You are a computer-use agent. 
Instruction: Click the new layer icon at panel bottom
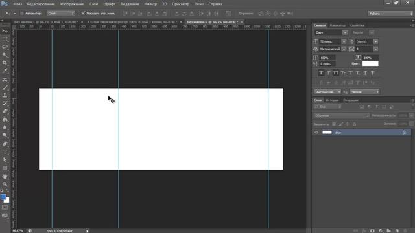[397, 230]
